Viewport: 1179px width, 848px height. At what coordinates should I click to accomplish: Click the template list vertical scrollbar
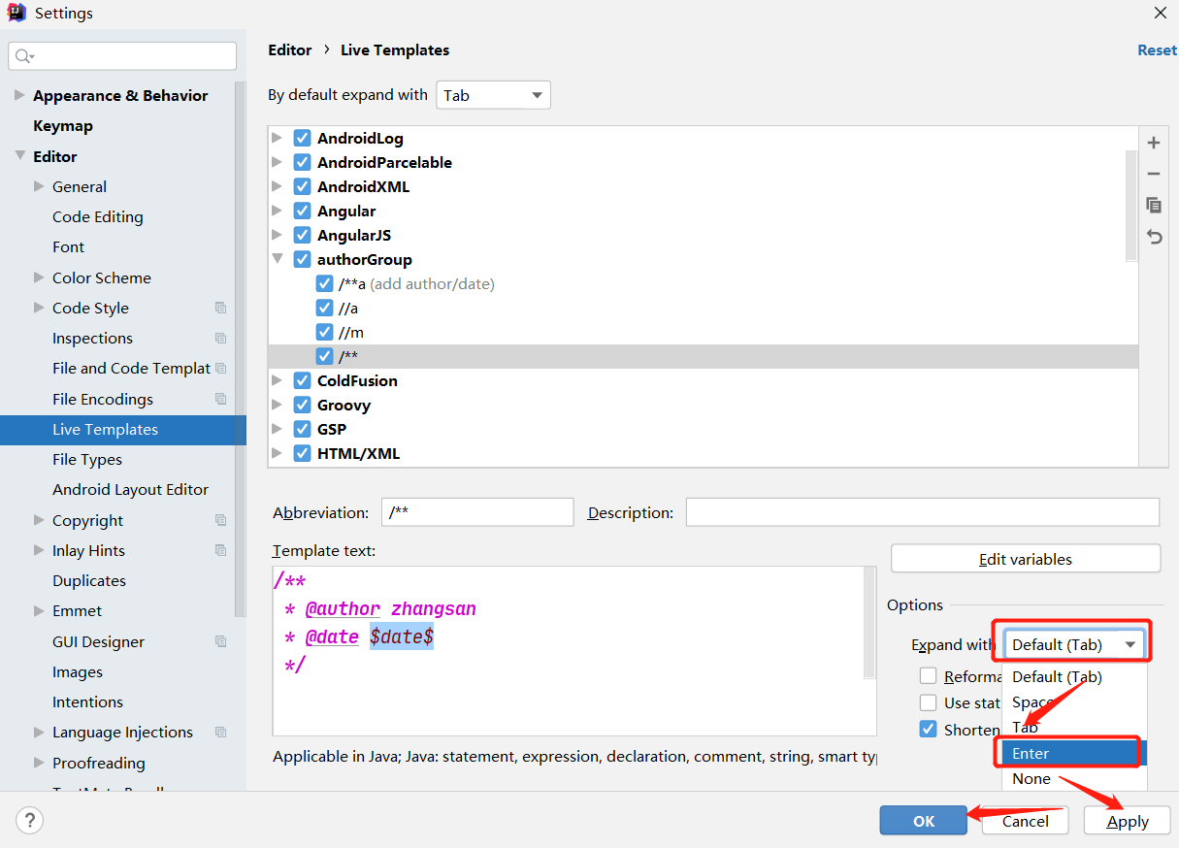[x=1130, y=206]
